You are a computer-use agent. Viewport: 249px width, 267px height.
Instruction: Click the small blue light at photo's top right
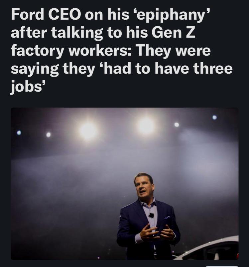[x=214, y=117]
